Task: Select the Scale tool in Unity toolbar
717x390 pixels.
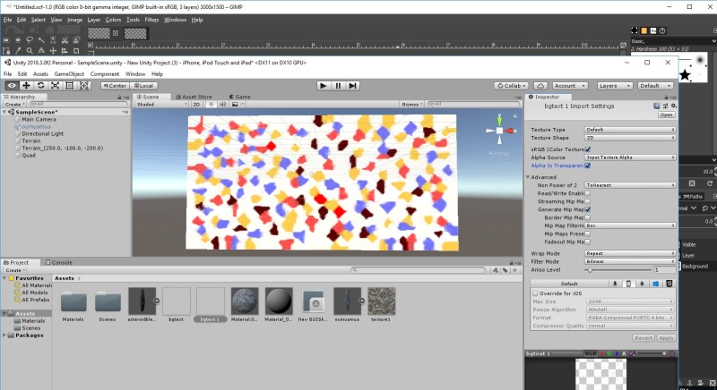Action: pyautogui.click(x=56, y=86)
